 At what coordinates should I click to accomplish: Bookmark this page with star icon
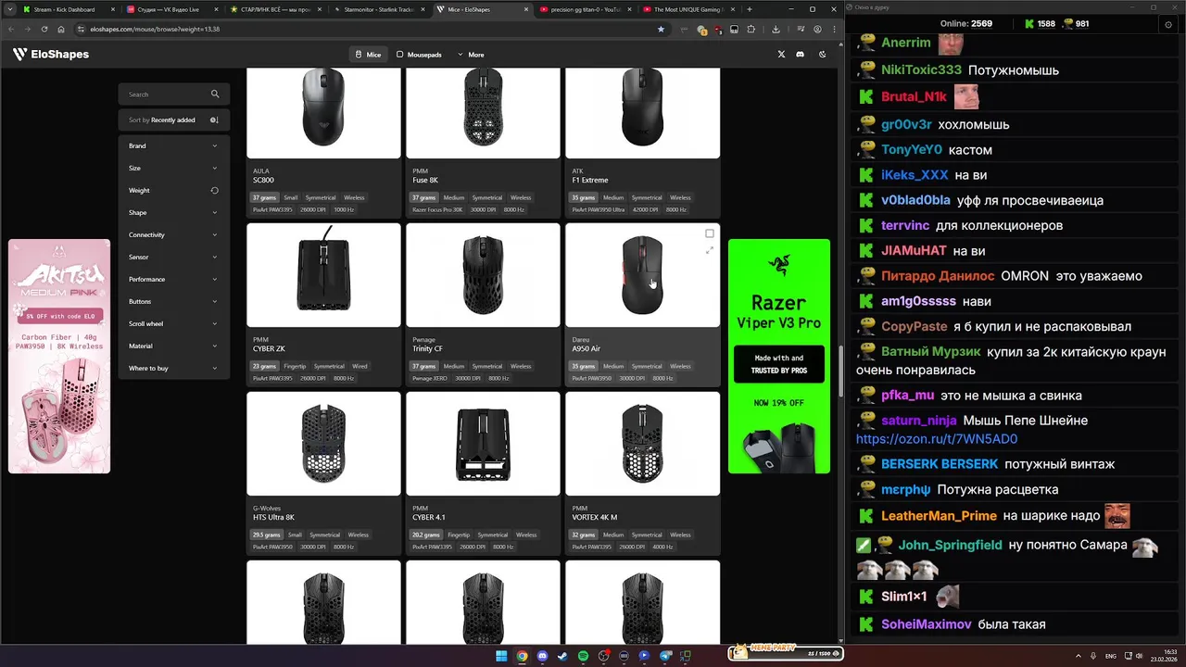click(661, 29)
